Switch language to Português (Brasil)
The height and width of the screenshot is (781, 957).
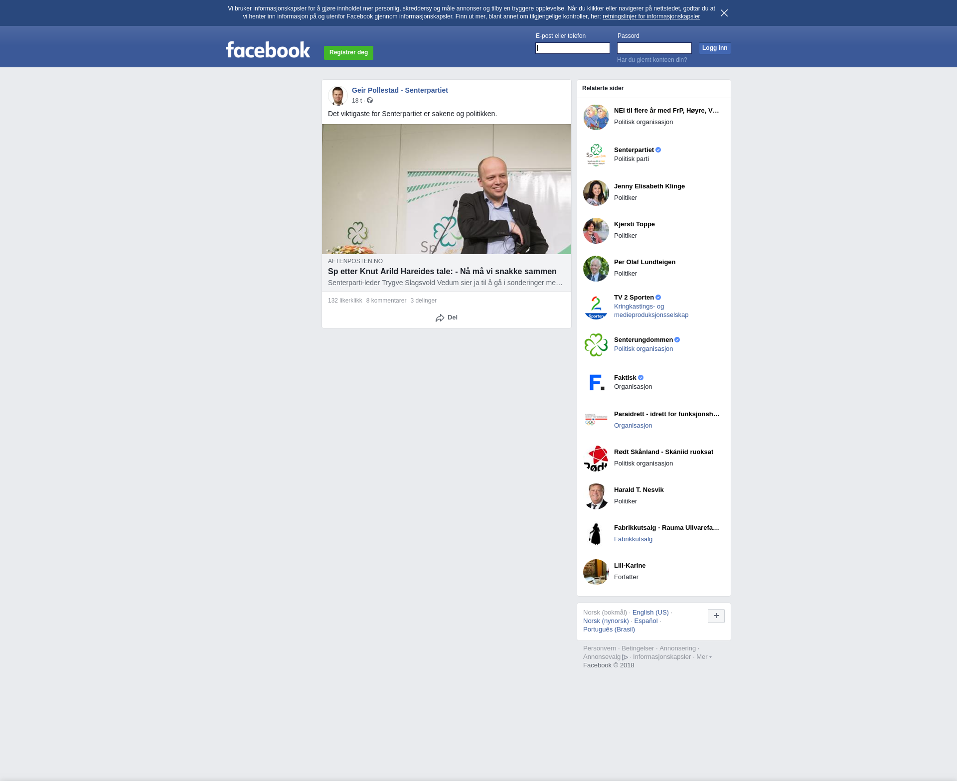click(x=609, y=629)
